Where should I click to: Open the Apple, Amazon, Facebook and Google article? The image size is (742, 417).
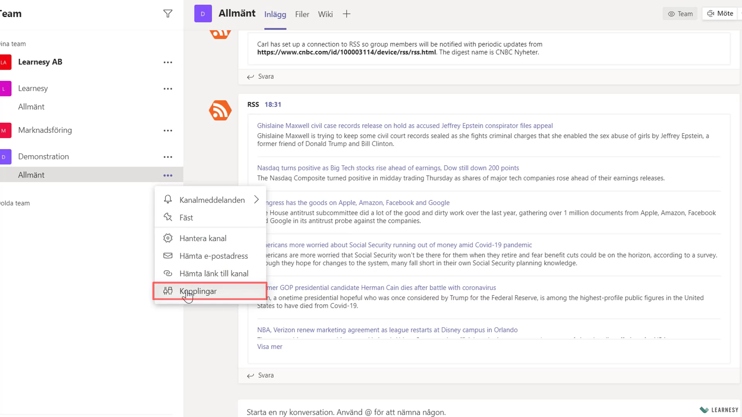coord(358,203)
